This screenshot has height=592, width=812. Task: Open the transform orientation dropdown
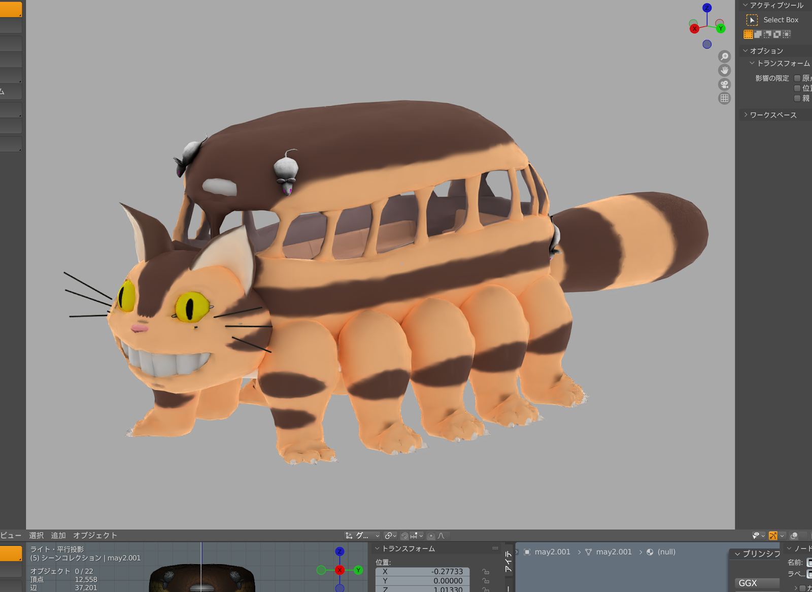(362, 536)
